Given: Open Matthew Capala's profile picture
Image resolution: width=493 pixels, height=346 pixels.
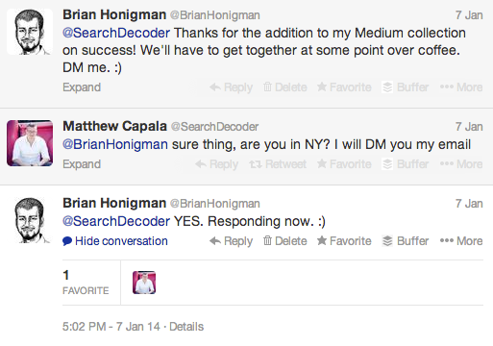Looking at the screenshot, I should 30,143.
